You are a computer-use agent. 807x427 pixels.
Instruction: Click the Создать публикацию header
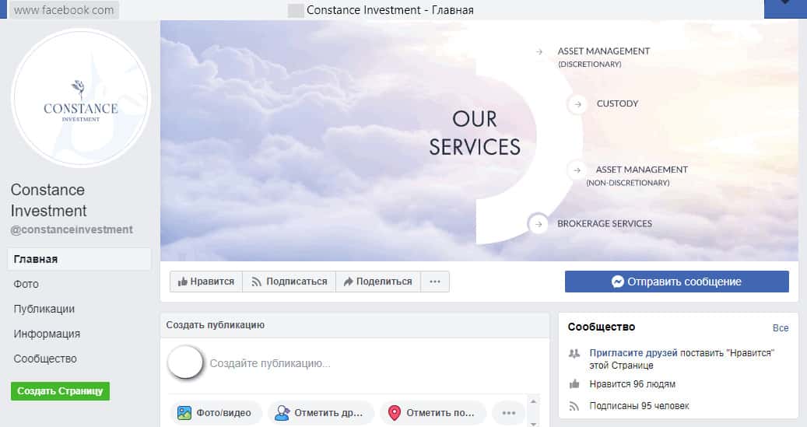tap(215, 325)
